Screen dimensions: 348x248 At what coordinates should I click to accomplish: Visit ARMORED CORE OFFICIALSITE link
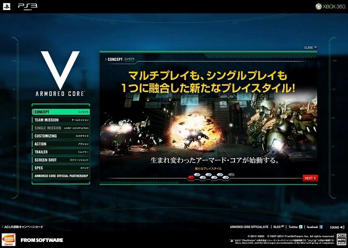pos(249,227)
